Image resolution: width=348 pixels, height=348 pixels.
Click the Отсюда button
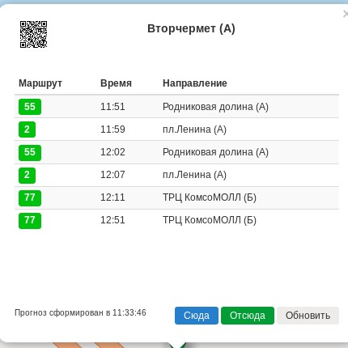click(x=248, y=316)
